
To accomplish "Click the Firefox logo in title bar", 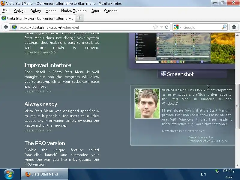I will (3, 3).
